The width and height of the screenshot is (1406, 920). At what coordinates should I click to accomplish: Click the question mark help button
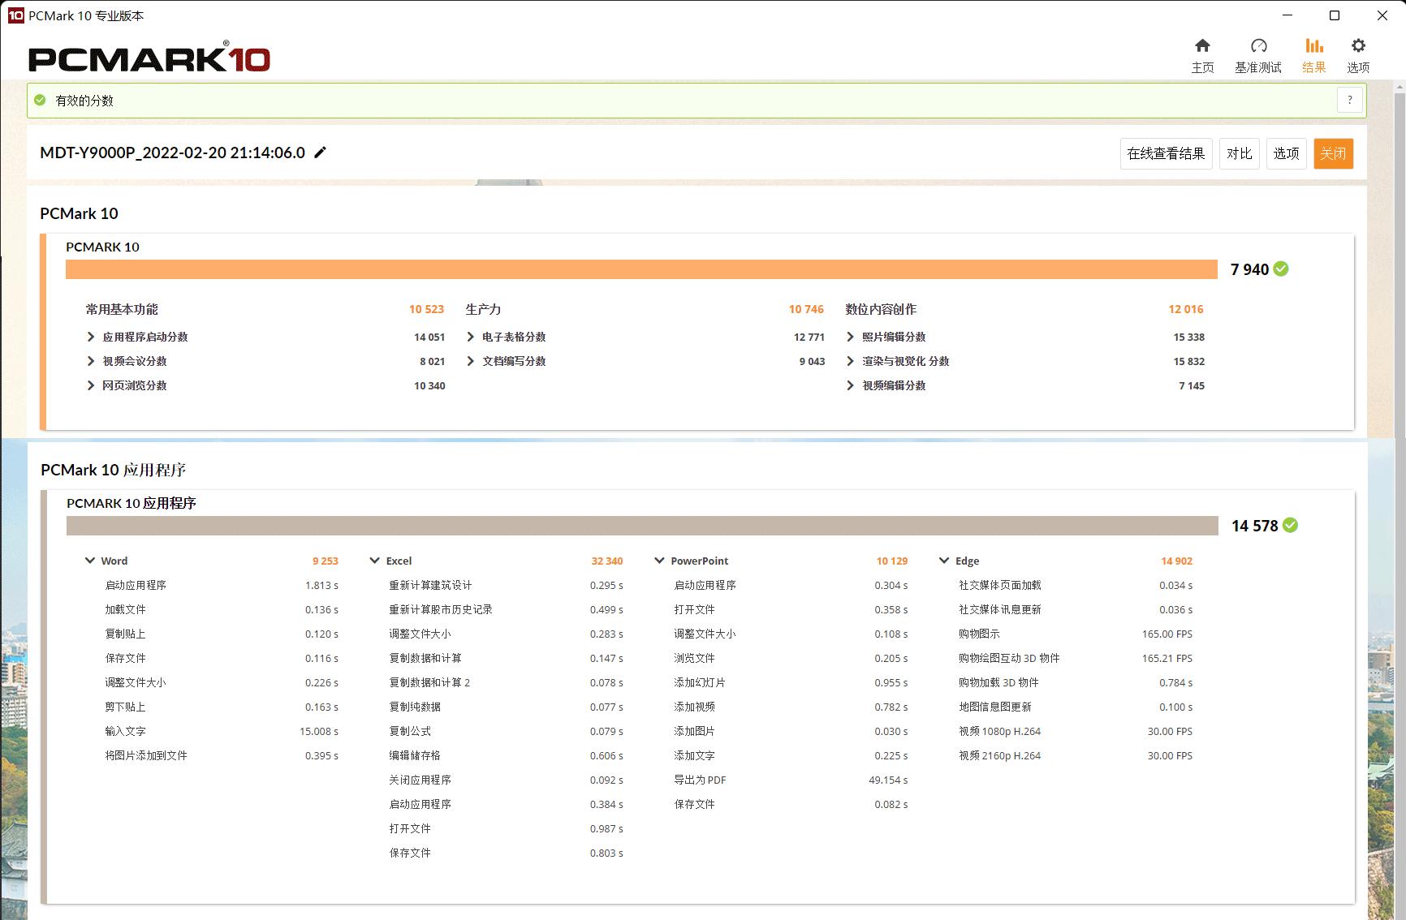point(1350,101)
